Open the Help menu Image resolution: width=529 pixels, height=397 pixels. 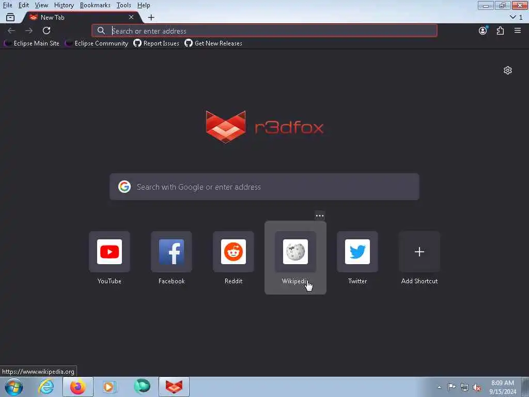(144, 5)
